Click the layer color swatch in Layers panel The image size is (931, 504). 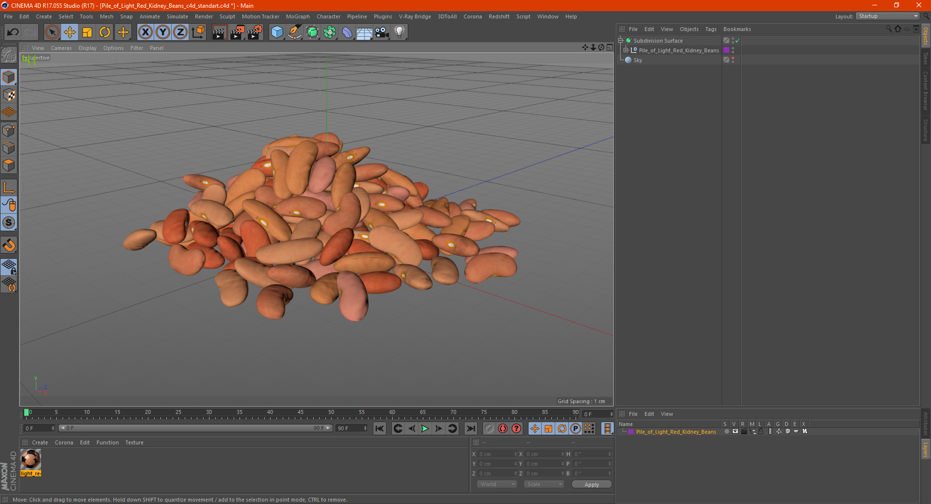[631, 432]
